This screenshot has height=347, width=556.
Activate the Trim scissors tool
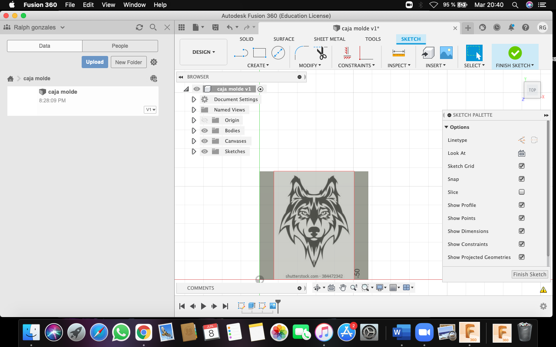tap(321, 53)
